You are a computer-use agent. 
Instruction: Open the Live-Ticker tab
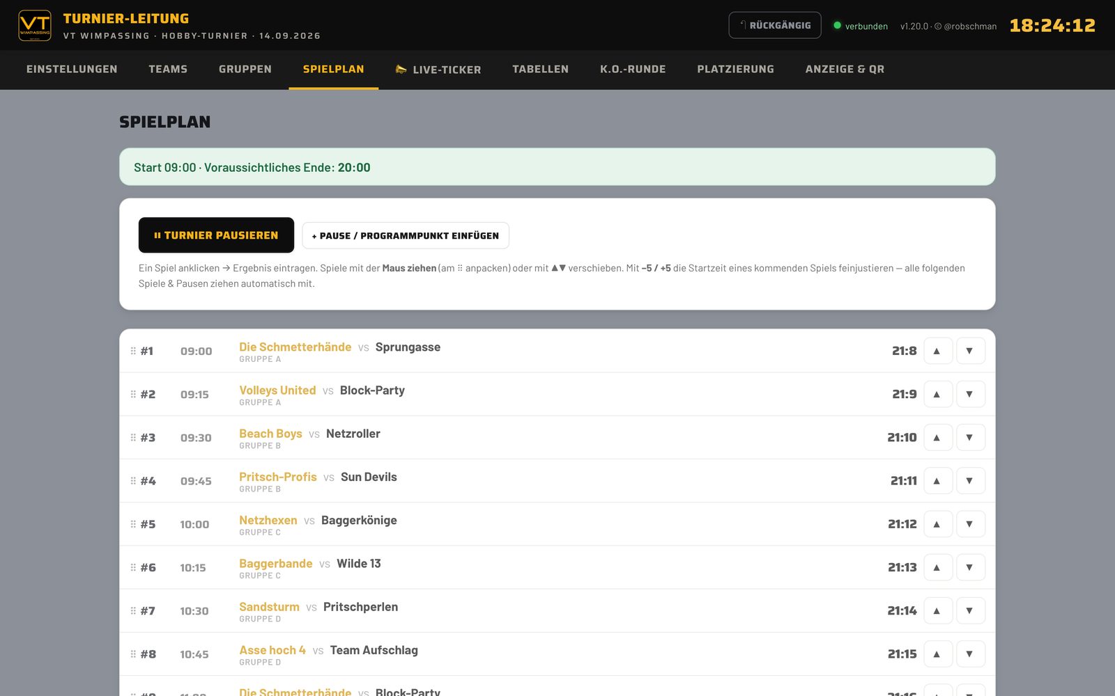[438, 69]
